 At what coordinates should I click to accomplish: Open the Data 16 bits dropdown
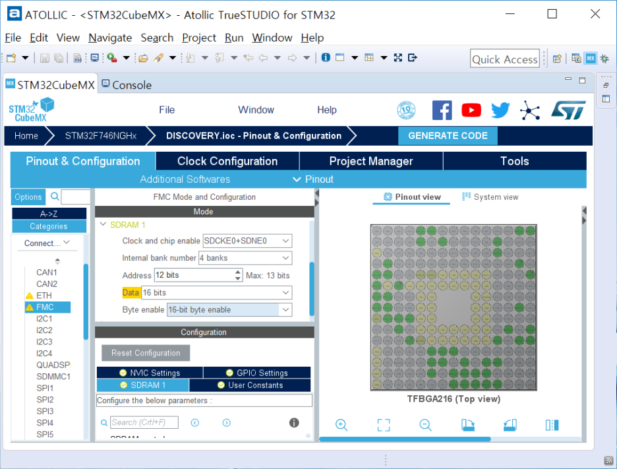pos(285,293)
